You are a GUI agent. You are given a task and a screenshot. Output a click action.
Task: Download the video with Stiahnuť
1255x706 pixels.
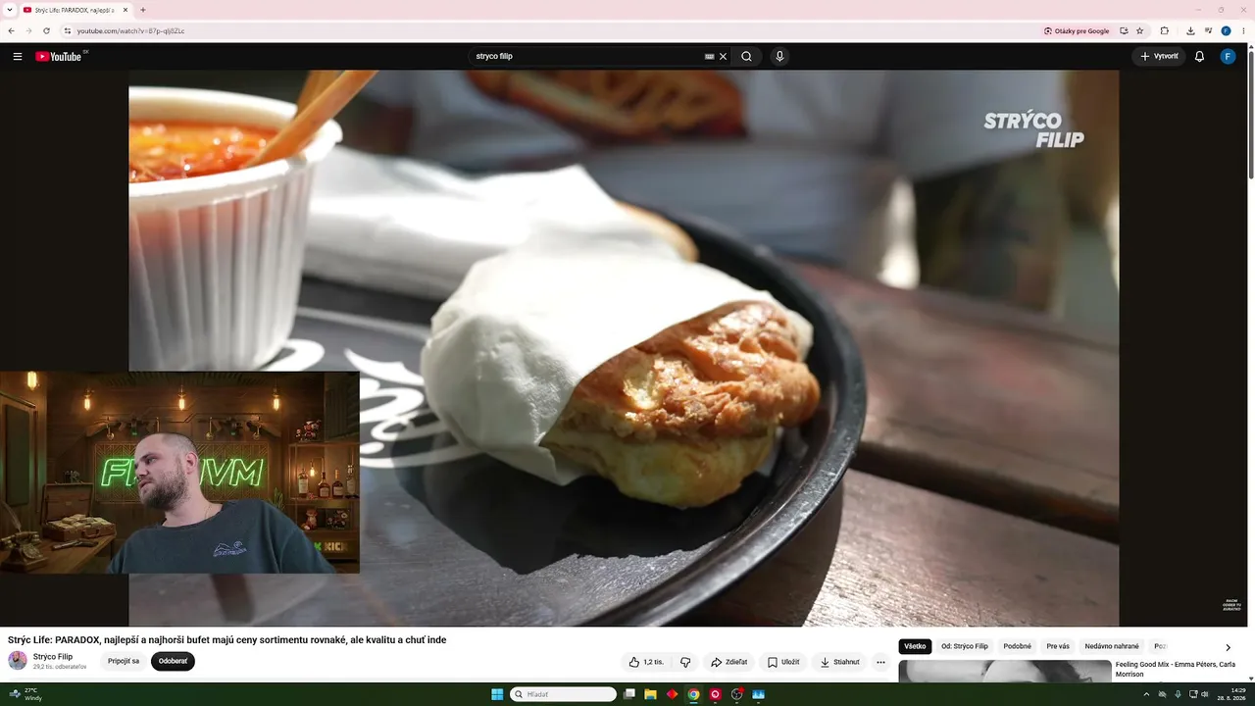839,662
